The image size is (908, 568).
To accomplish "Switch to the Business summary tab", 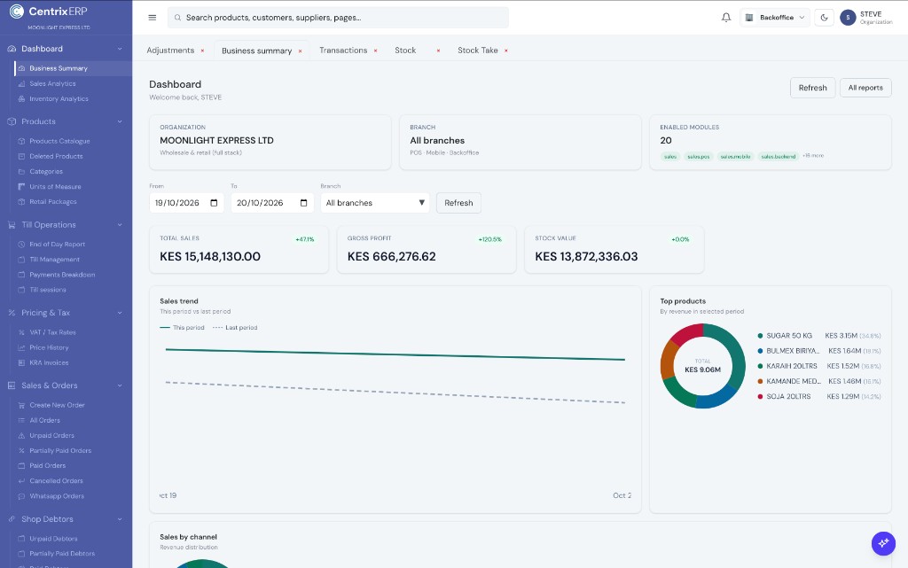I will click(x=256, y=51).
